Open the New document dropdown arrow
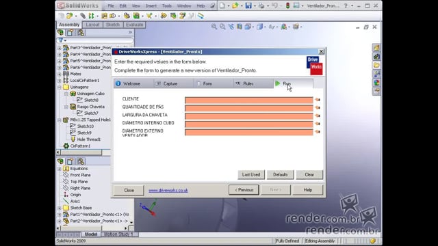 tap(228, 6)
